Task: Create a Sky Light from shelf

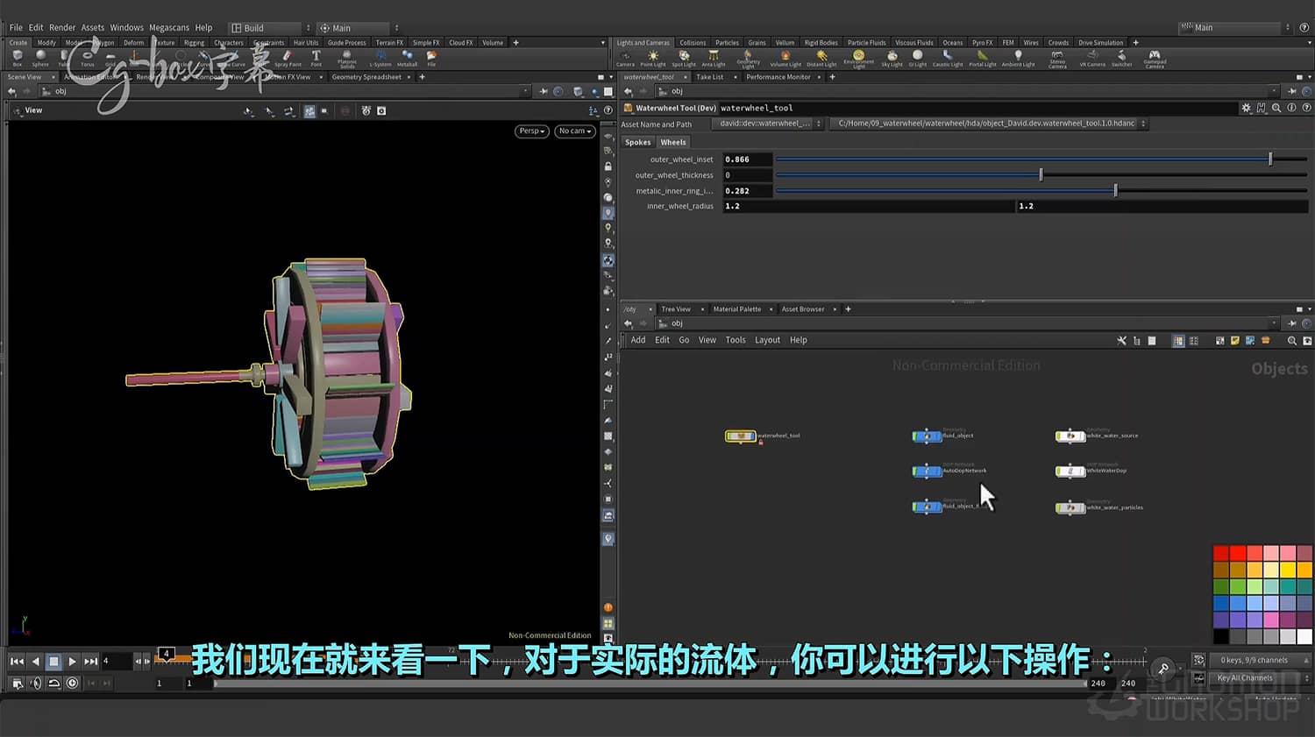Action: point(892,57)
